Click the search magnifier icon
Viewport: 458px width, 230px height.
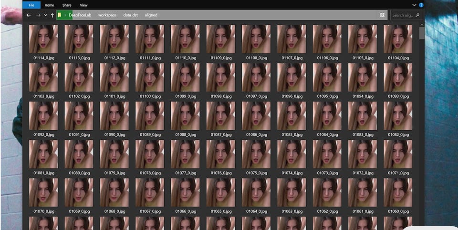[418, 15]
